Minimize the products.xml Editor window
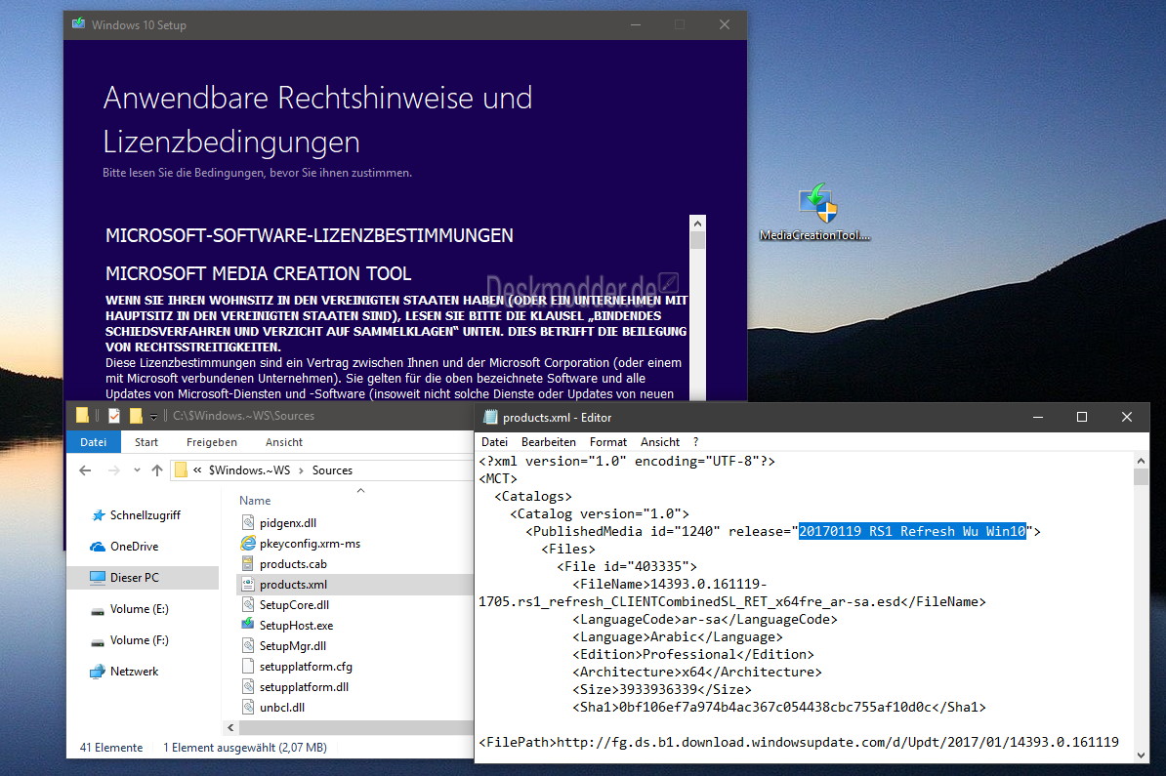Image resolution: width=1166 pixels, height=776 pixels. [x=1038, y=417]
